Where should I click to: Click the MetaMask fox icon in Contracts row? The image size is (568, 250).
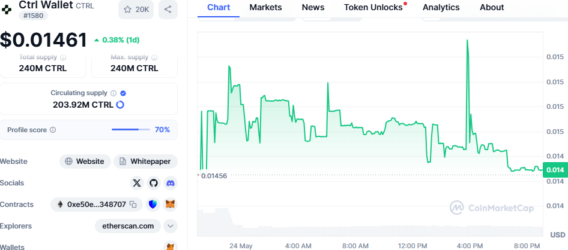[x=171, y=205]
